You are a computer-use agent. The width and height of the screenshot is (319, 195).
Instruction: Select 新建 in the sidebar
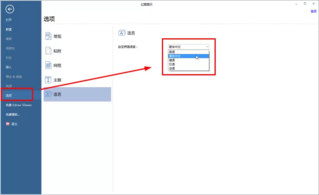click(x=8, y=30)
